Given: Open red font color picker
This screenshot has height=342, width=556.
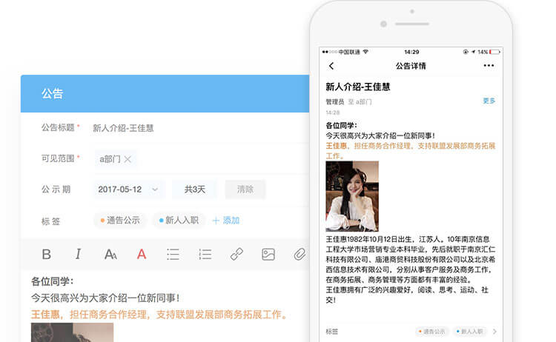Looking at the screenshot, I should coord(142,255).
